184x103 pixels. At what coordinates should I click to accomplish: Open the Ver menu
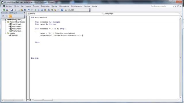click(22, 6)
